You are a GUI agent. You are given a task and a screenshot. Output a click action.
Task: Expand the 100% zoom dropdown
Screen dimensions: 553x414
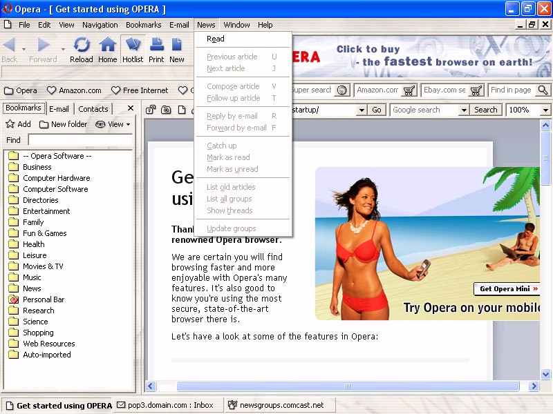(545, 110)
